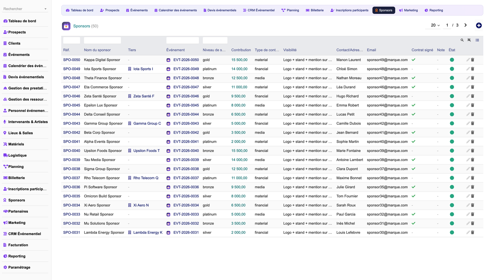492x280 pixels.
Task: Switch to the Billetterie tab
Action: [315, 10]
